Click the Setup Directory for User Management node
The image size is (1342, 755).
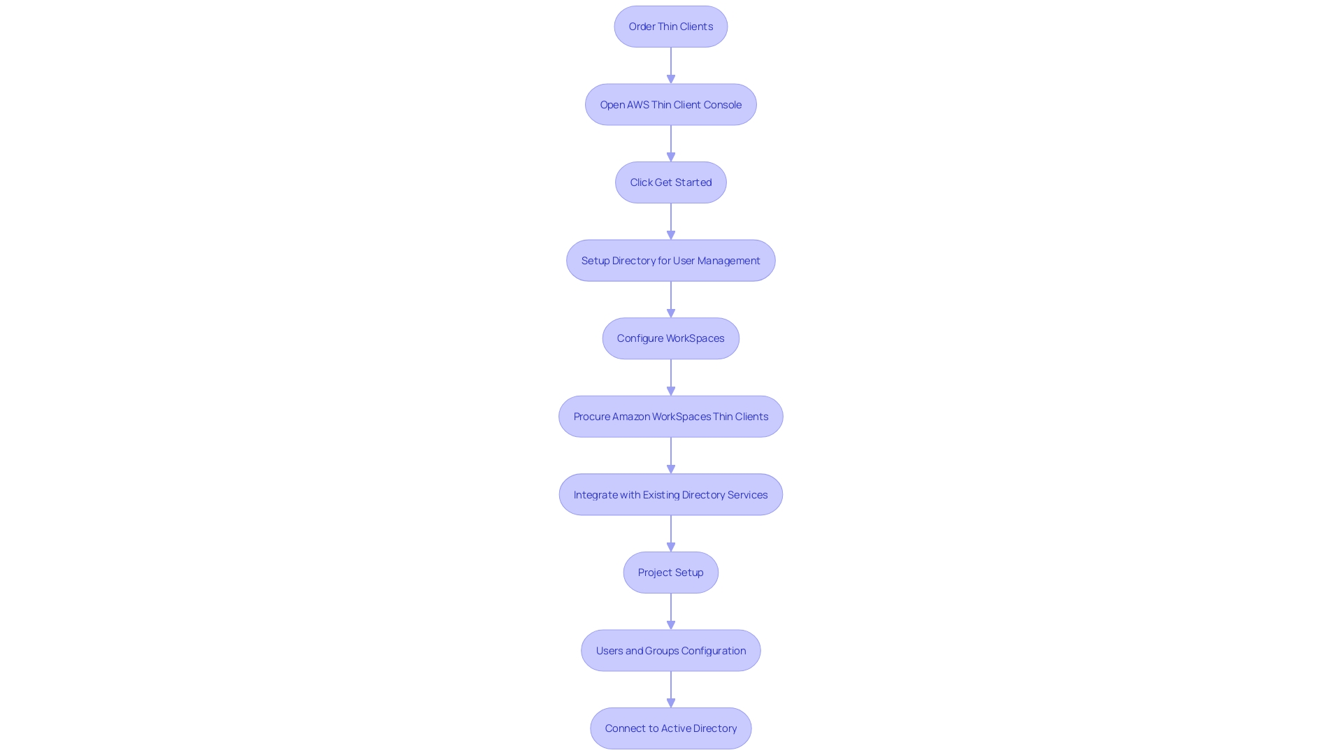click(671, 260)
